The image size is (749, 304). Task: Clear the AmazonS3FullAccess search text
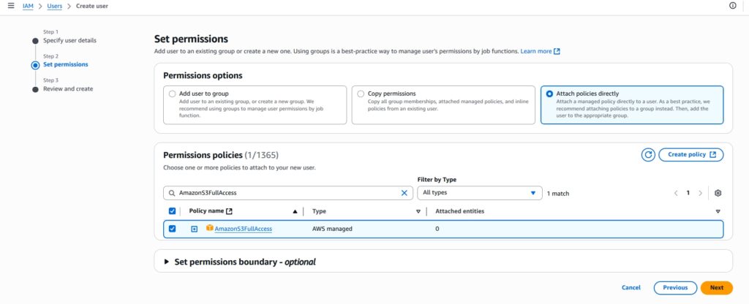[x=404, y=193]
